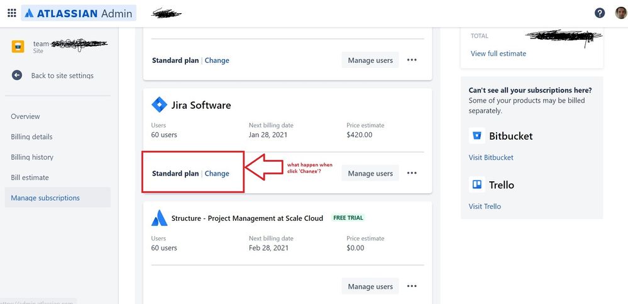Click the Structure - Project Management title
The width and height of the screenshot is (628, 304).
tap(247, 218)
